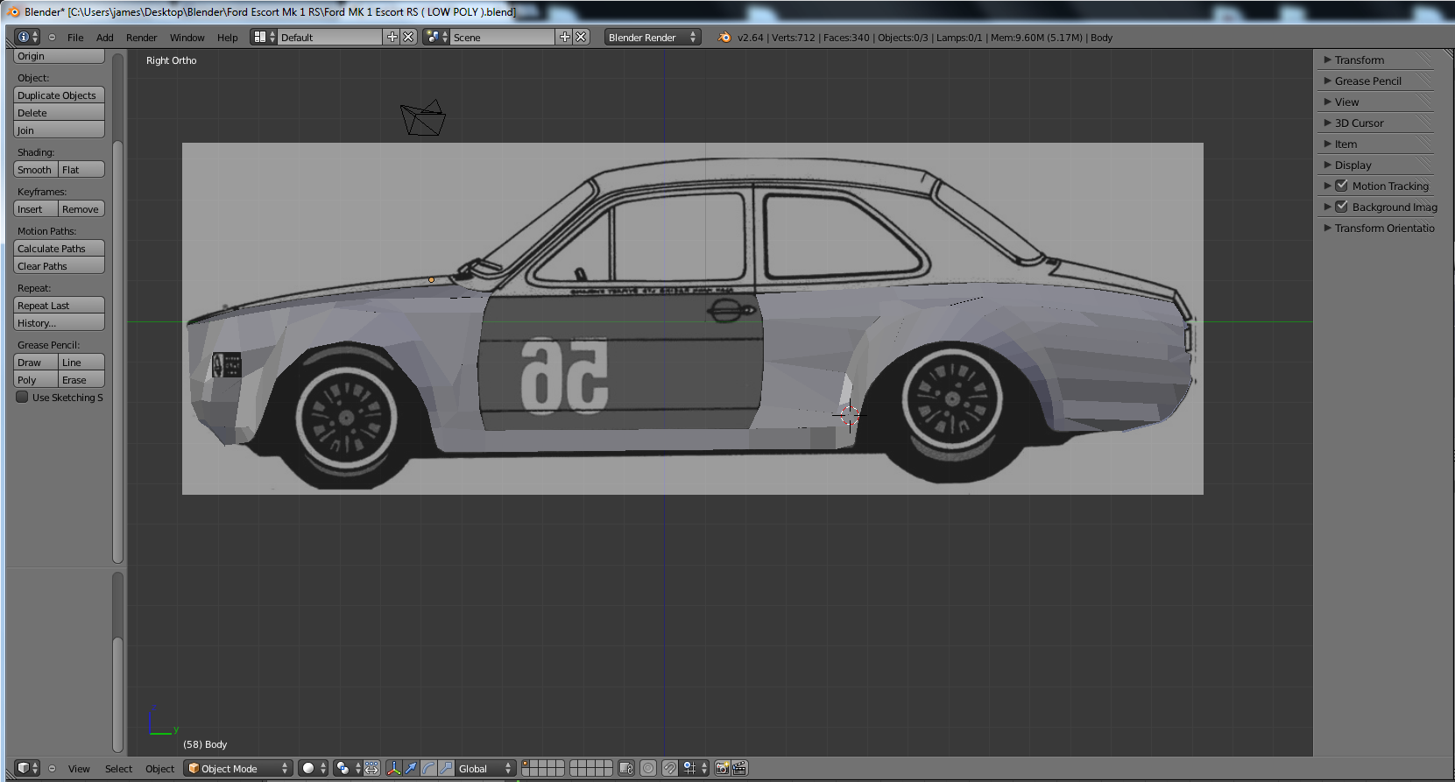Delete the current Scene
Screen dimensions: 1455x782
point(581,37)
